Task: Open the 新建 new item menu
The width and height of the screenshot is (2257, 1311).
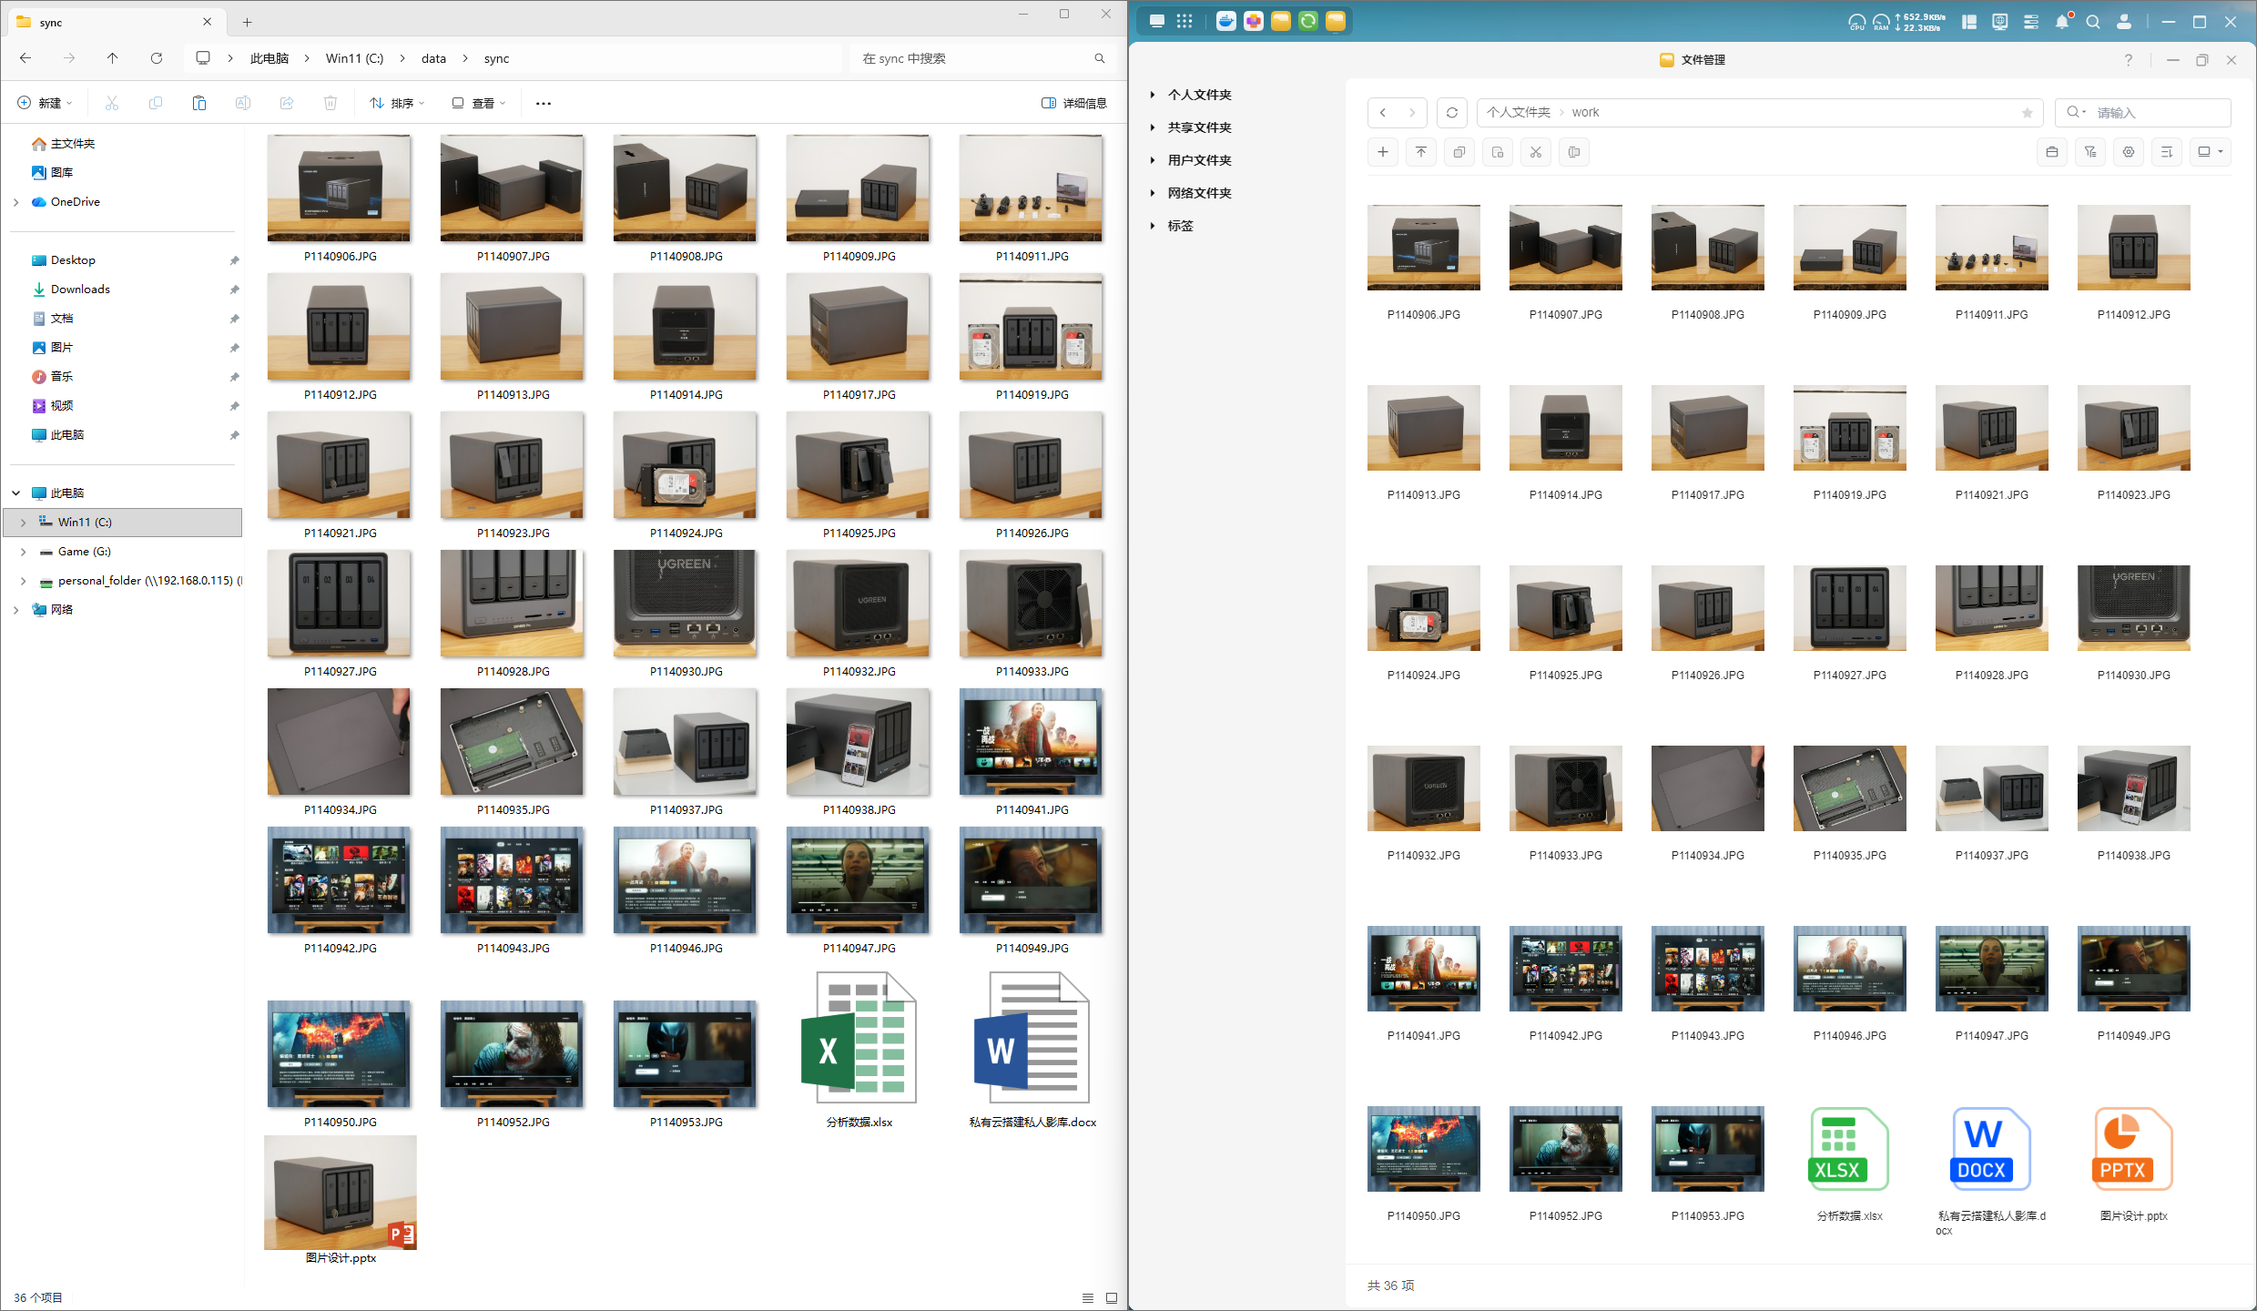Action: 45,103
